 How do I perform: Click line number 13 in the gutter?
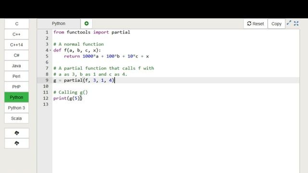pyautogui.click(x=46, y=104)
